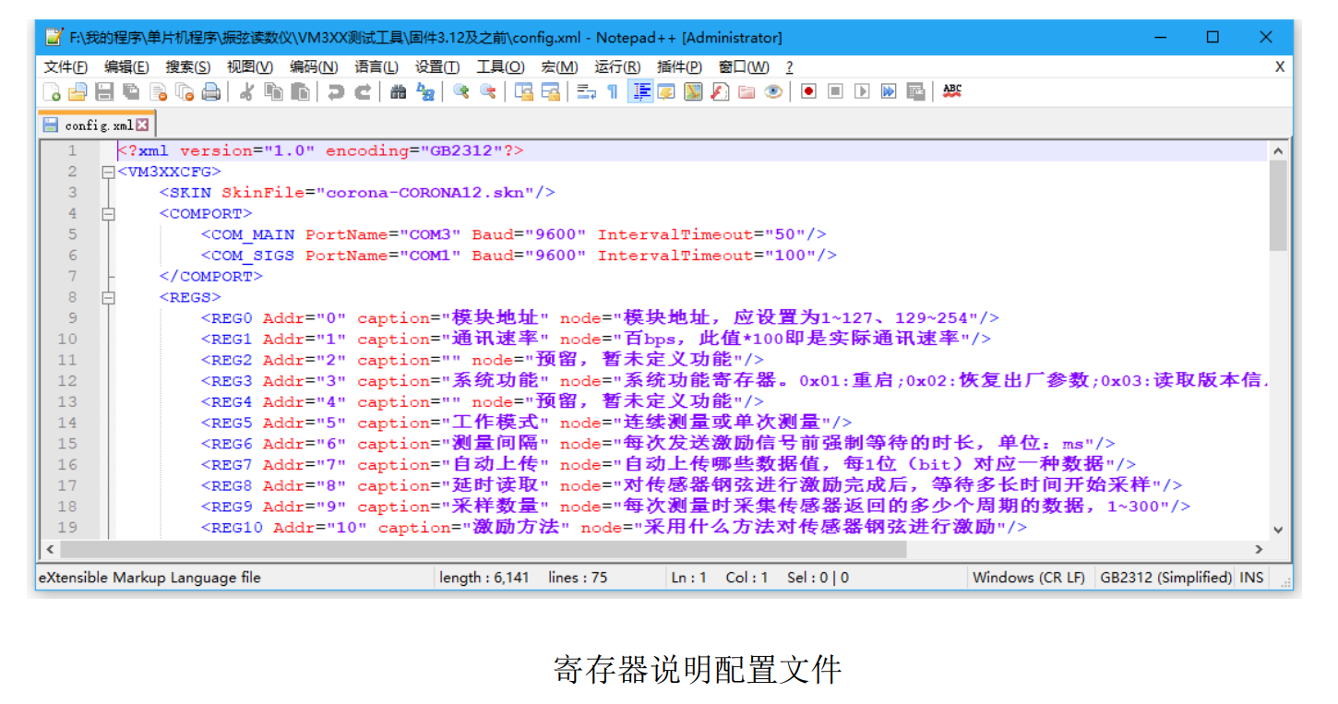Toggle Word Wrap toolbar button

pyautogui.click(x=586, y=91)
